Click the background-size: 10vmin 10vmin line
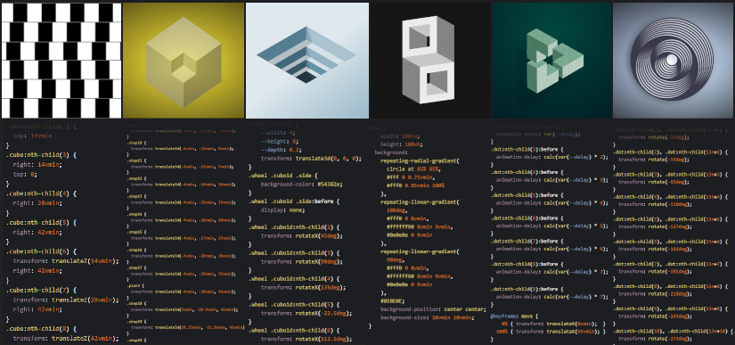The height and width of the screenshot is (345, 735). (427, 317)
